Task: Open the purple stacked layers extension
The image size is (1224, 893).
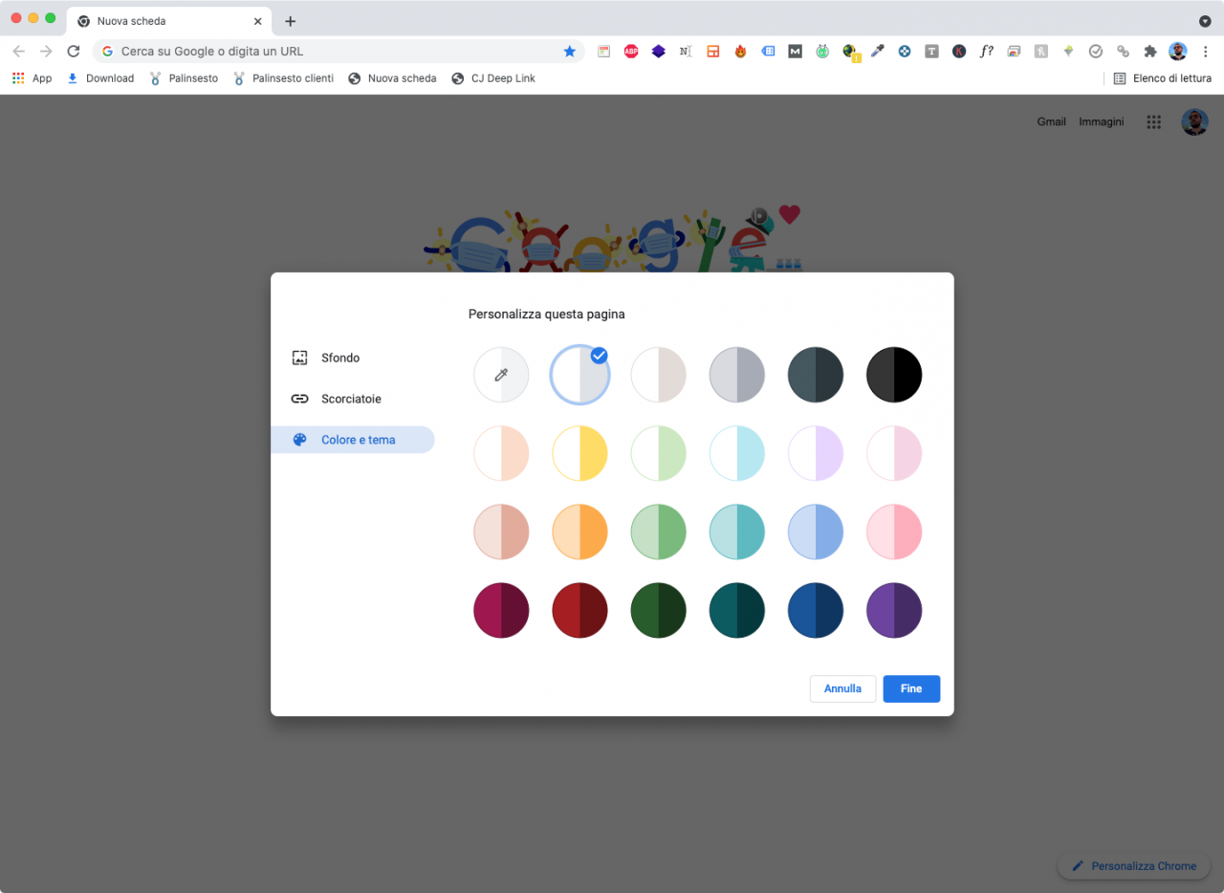Action: 658,52
